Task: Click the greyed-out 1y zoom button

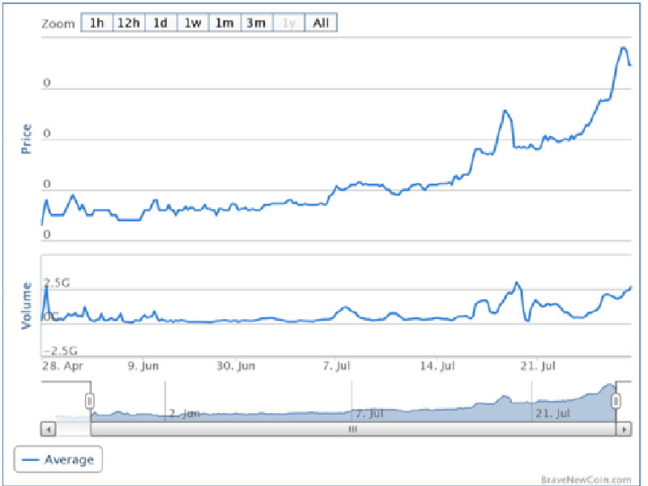Action: click(x=288, y=23)
